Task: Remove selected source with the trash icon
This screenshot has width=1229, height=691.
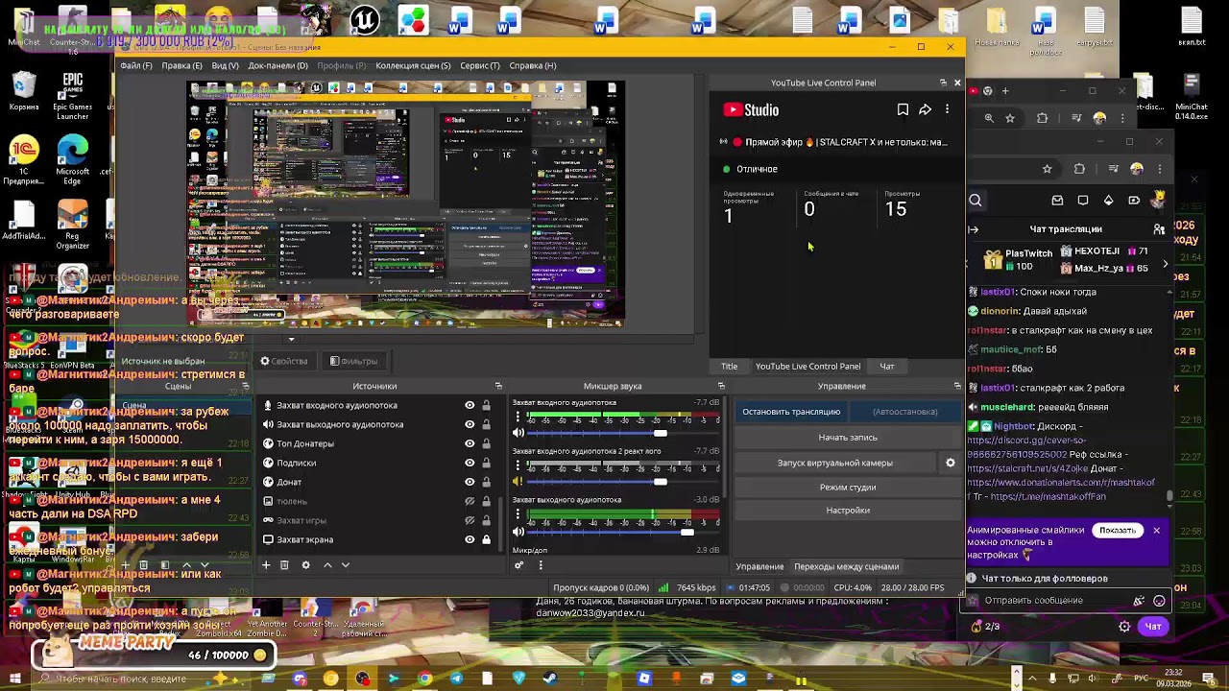Action: click(284, 565)
